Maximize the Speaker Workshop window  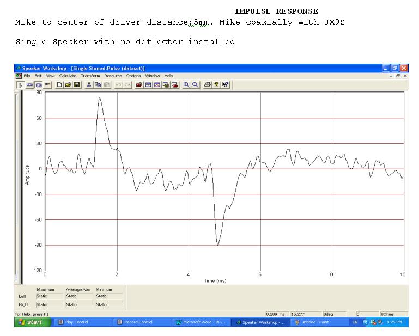394,68
